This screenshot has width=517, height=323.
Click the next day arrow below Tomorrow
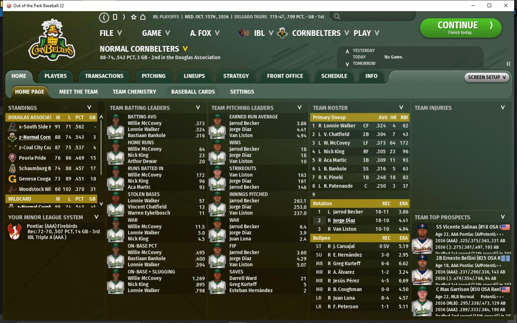[x=347, y=64]
